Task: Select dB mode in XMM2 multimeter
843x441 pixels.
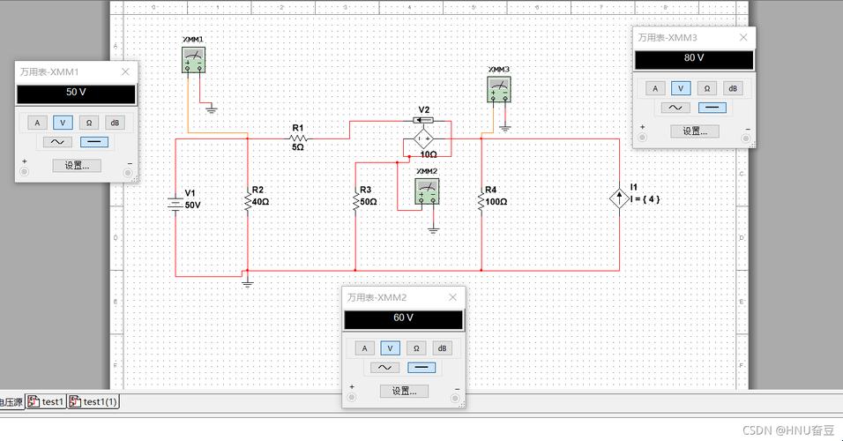Action: (x=442, y=348)
